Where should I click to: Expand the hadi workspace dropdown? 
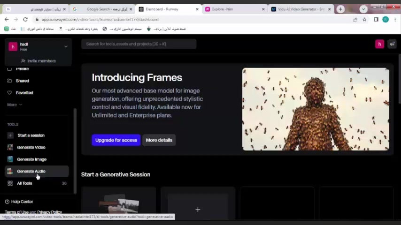tap(66, 46)
